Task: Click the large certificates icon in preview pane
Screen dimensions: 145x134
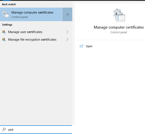Action: [x=119, y=15]
